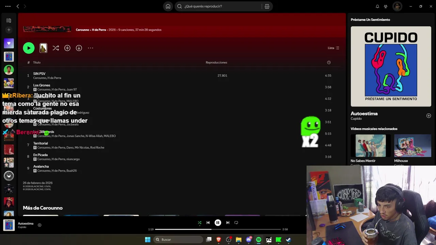Image resolution: width=436 pixels, height=245 pixels.
Task: Open the Autoestima title in the right panel
Action: point(364,114)
